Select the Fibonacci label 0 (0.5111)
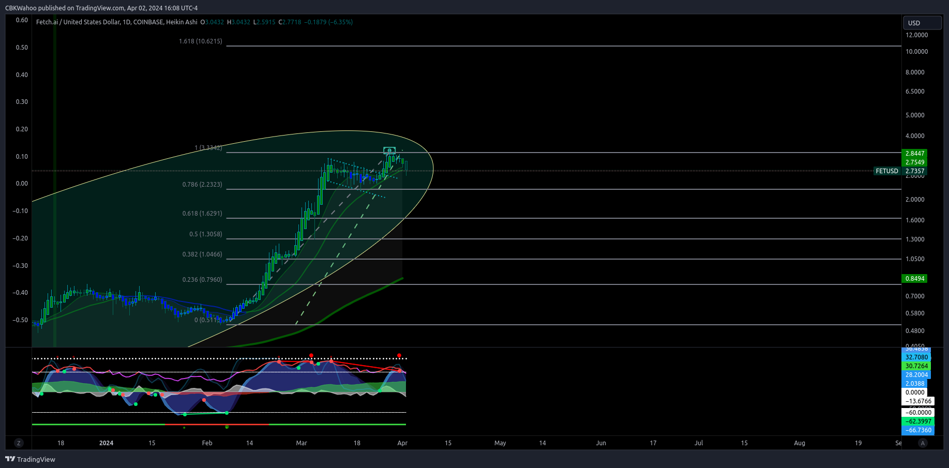 coord(208,320)
